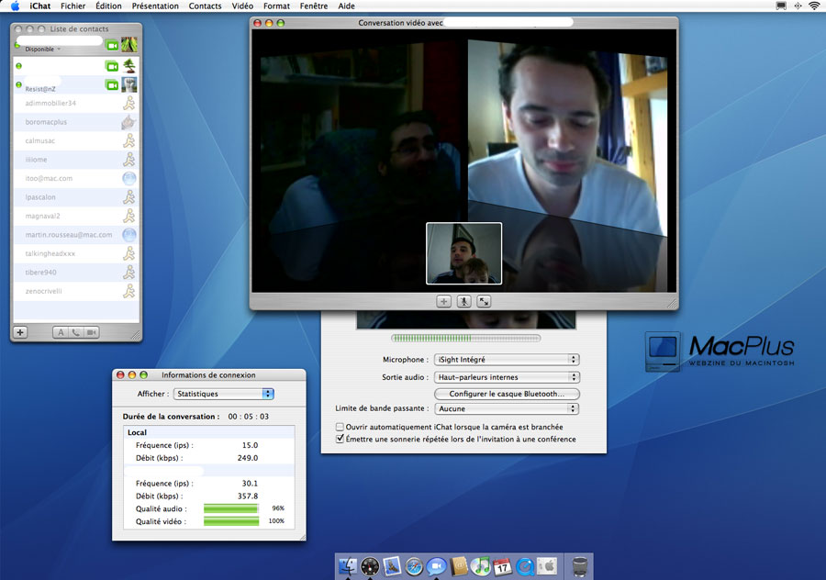
Task: Open the Édition menu
Action: (x=108, y=6)
